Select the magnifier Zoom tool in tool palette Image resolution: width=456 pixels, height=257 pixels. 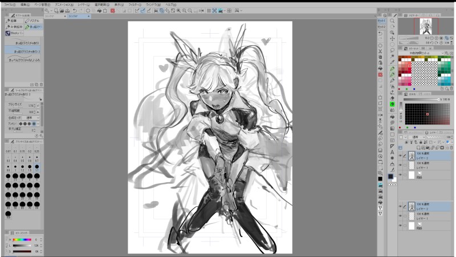pos(392,21)
